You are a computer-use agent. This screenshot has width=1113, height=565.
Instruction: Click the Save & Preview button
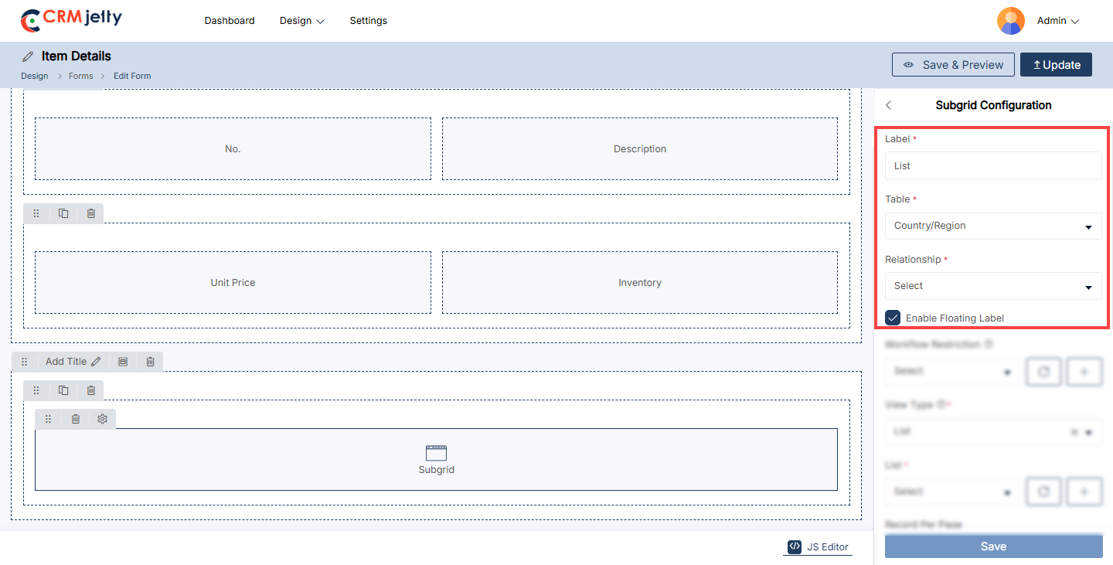(952, 65)
